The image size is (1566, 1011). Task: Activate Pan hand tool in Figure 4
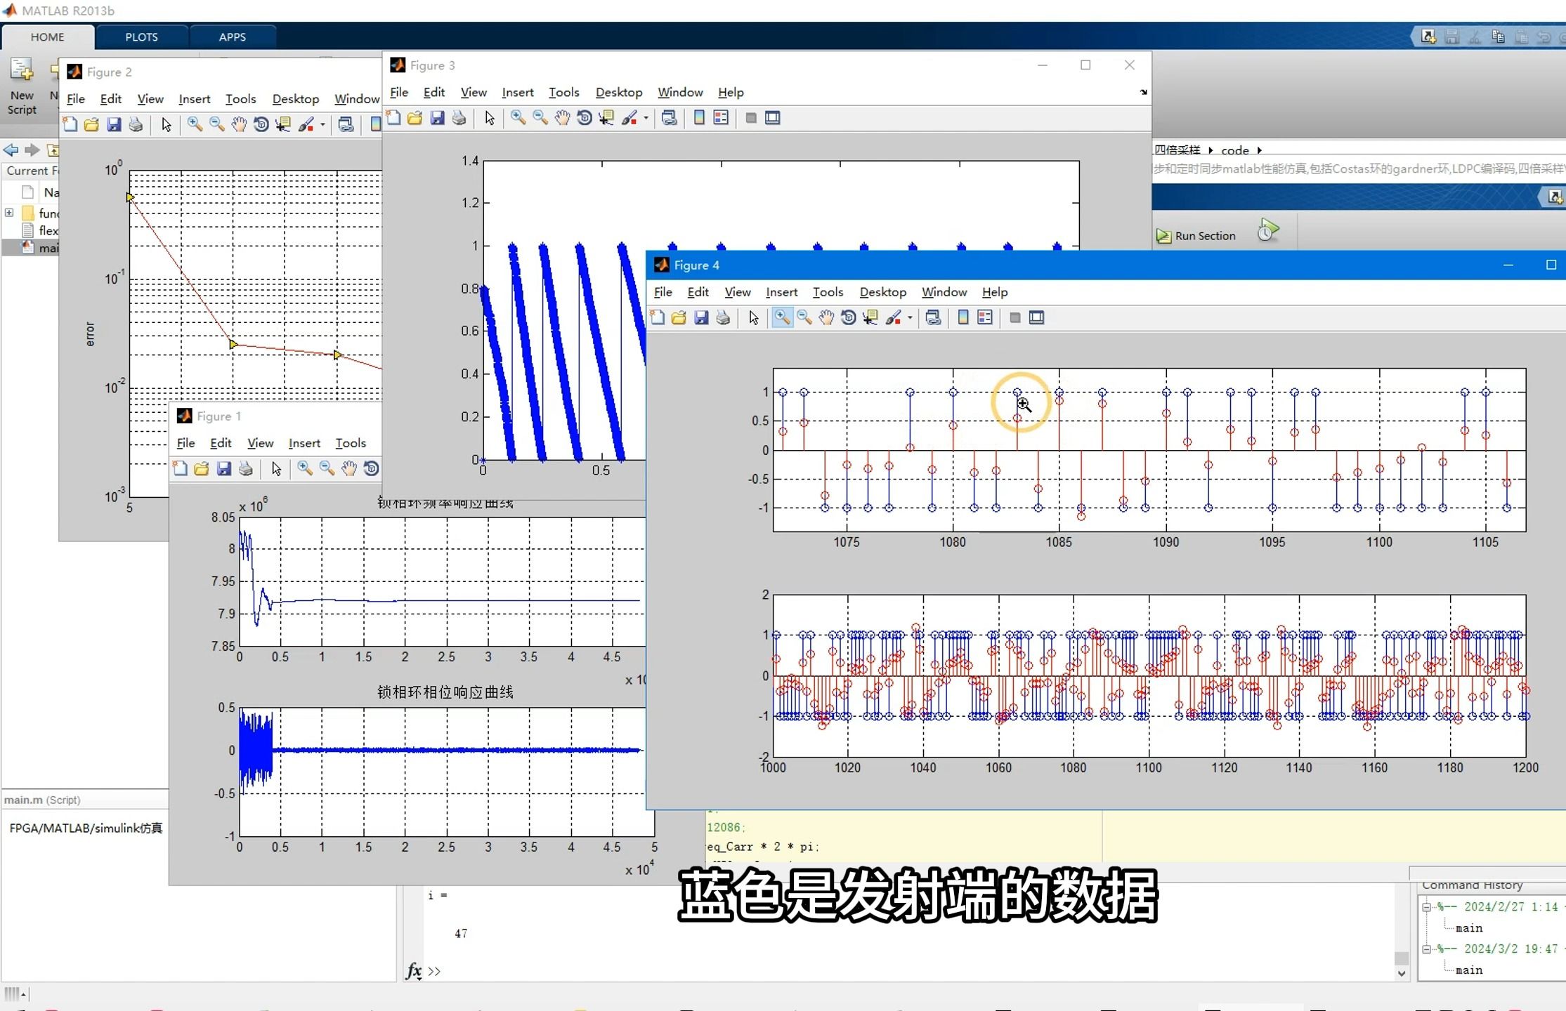click(826, 318)
